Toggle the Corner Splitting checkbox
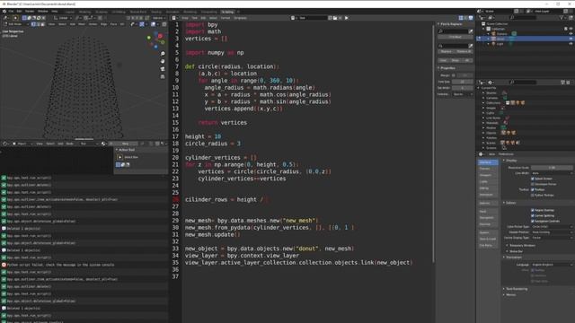575x323 pixels. pos(533,215)
